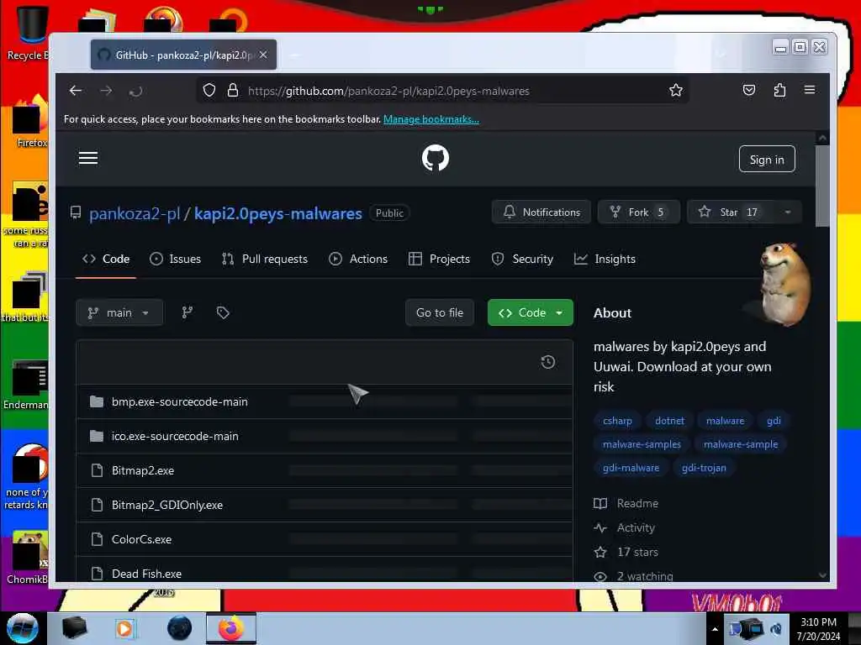Star the repository
Screen dimensions: 861x645
tap(731, 212)
